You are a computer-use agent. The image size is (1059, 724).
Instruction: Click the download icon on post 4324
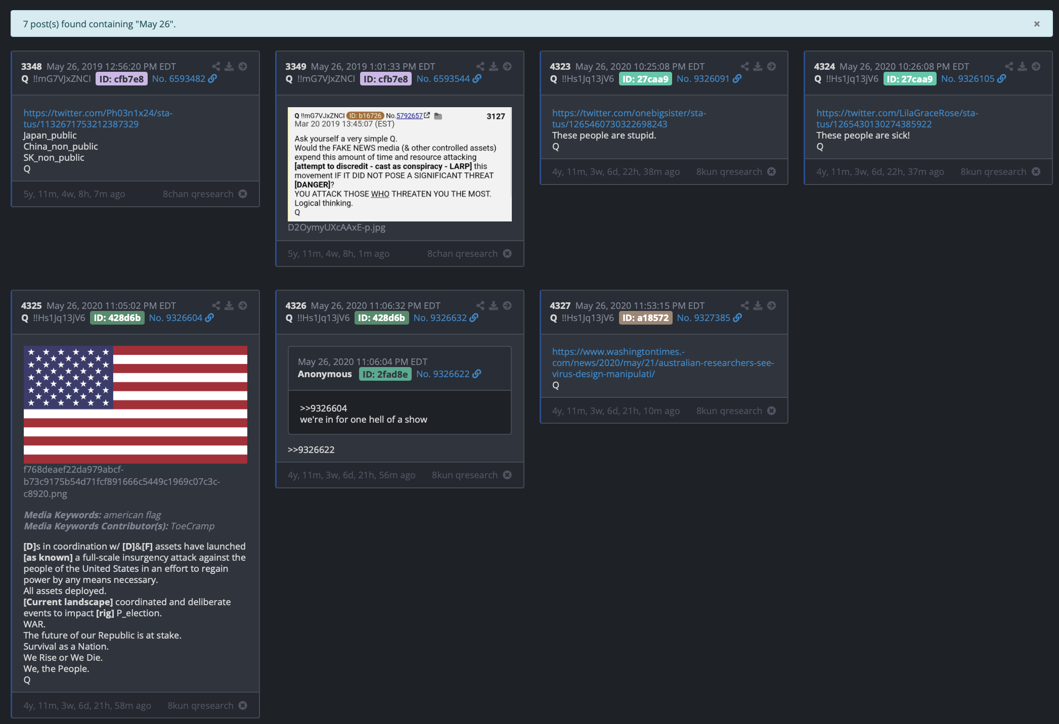pos(1022,66)
